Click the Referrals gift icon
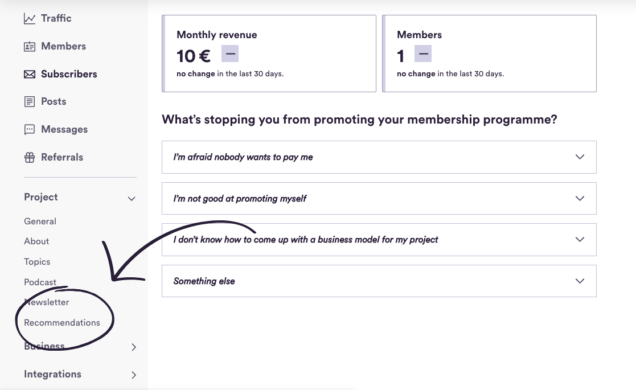 30,157
